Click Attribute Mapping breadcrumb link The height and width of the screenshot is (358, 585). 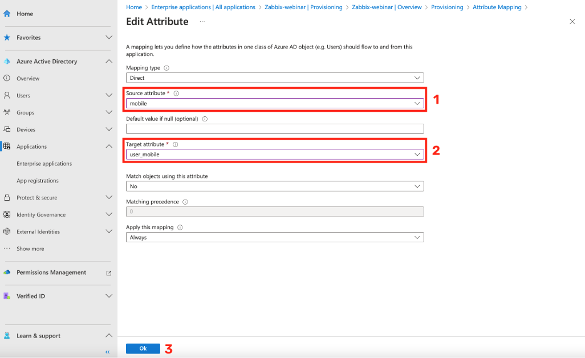click(x=497, y=7)
